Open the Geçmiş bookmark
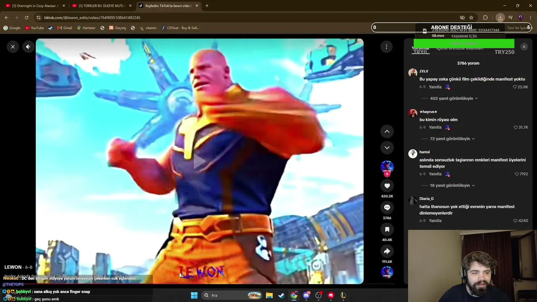 (x=117, y=28)
